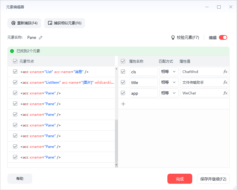Open the 相等 dropdown for app

tap(169, 93)
